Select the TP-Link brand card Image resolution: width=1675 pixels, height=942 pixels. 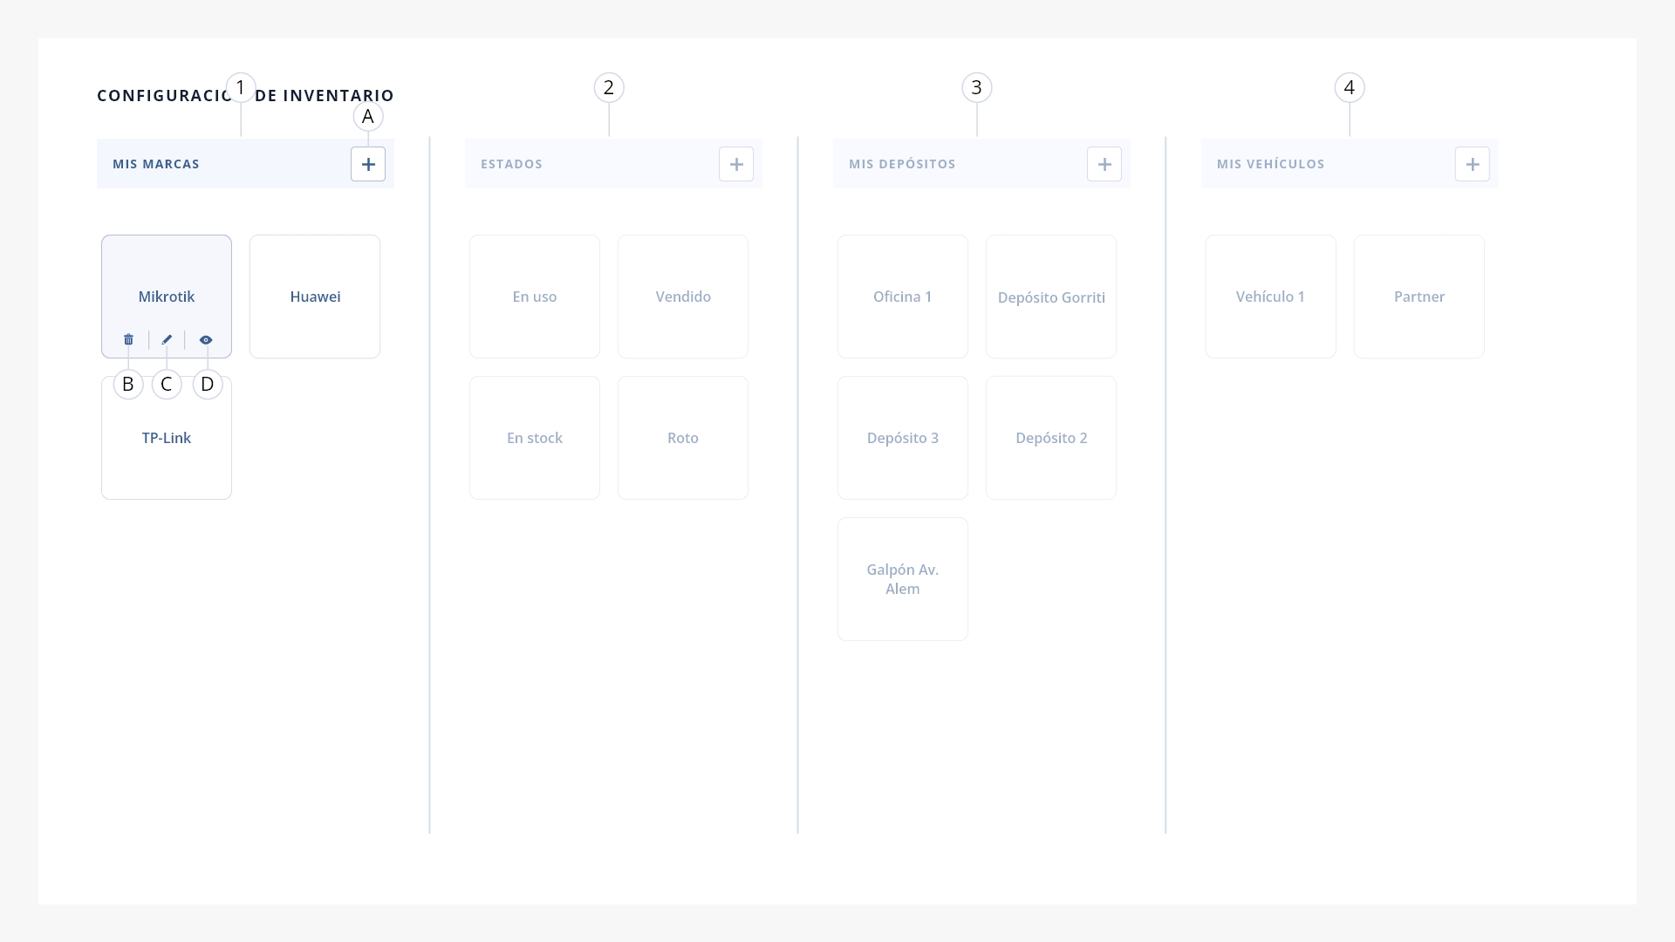167,438
